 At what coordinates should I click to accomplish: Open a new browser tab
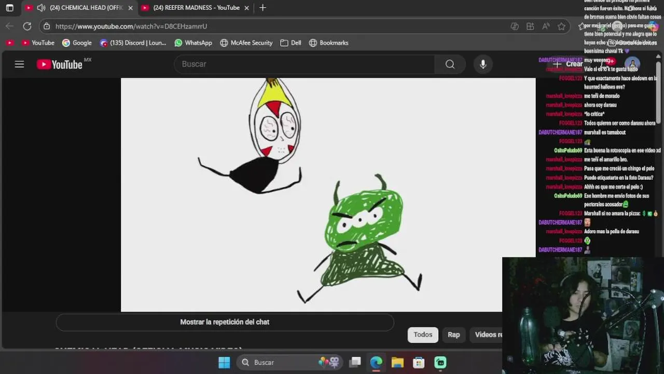point(262,8)
